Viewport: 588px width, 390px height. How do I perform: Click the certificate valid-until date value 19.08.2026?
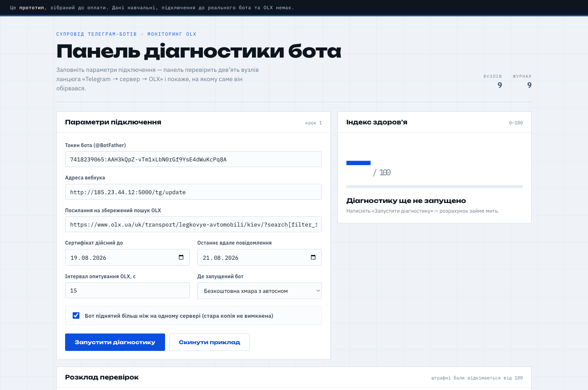[x=88, y=258]
